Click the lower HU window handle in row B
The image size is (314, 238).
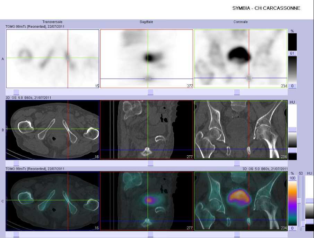292,150
